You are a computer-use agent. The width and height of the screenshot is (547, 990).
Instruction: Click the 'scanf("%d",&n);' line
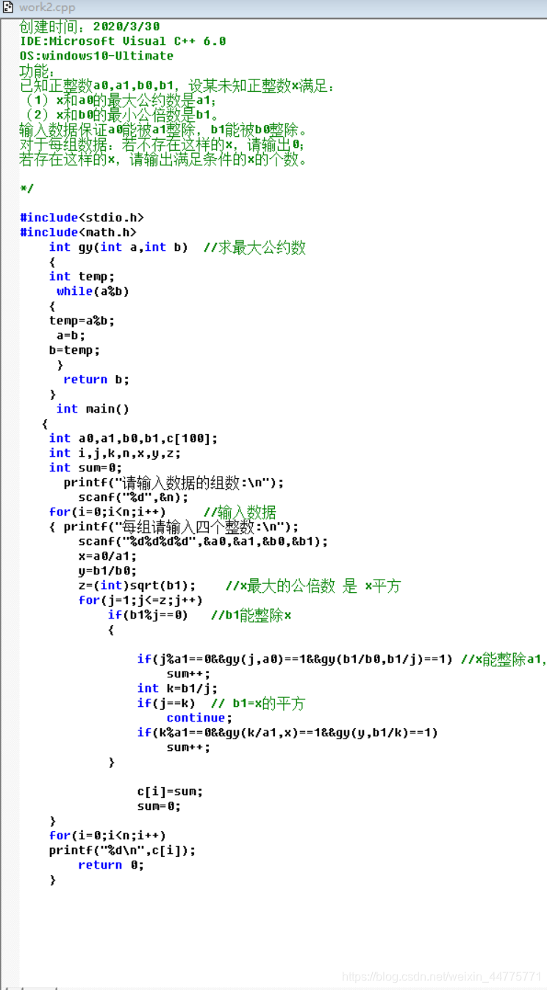coord(133,497)
